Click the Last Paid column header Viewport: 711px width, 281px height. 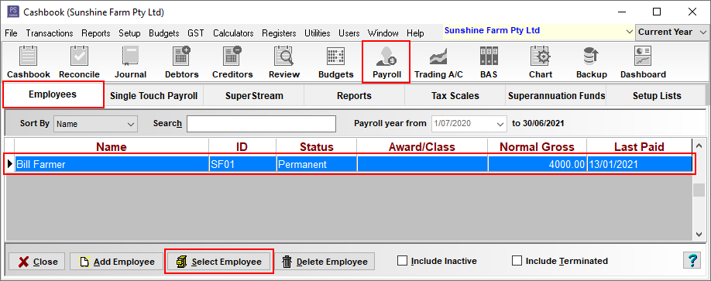(x=639, y=147)
